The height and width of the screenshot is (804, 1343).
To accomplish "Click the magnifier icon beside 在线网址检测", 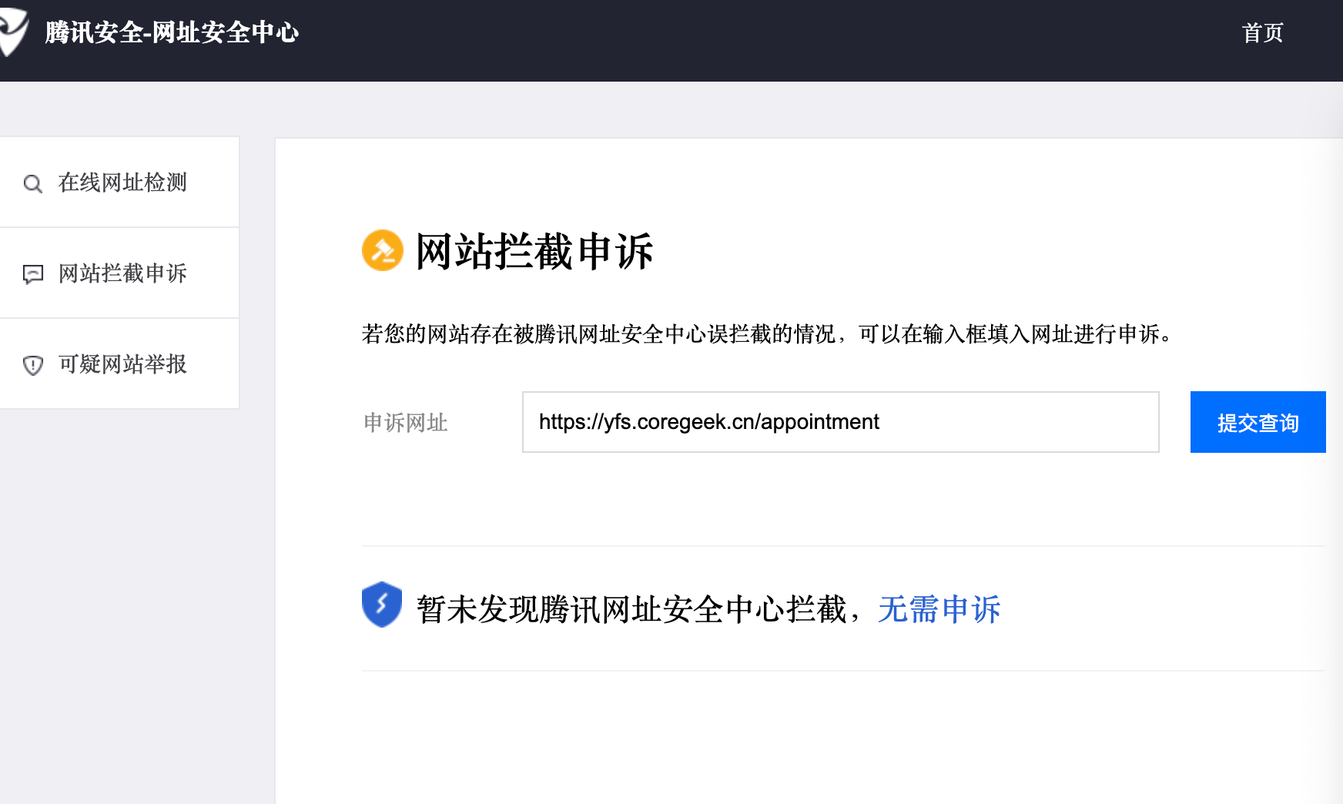I will (32, 183).
